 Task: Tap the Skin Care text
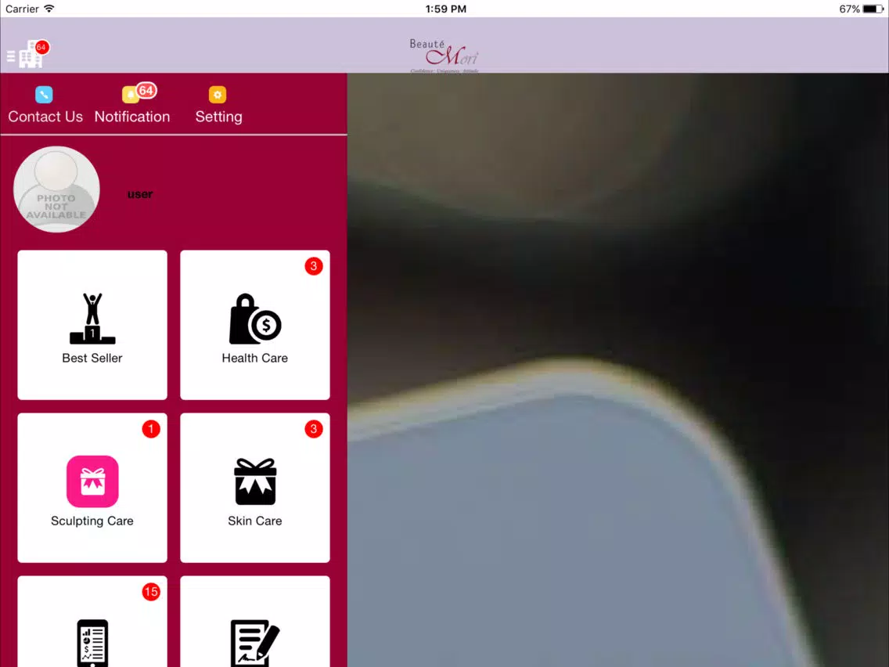pos(255,521)
